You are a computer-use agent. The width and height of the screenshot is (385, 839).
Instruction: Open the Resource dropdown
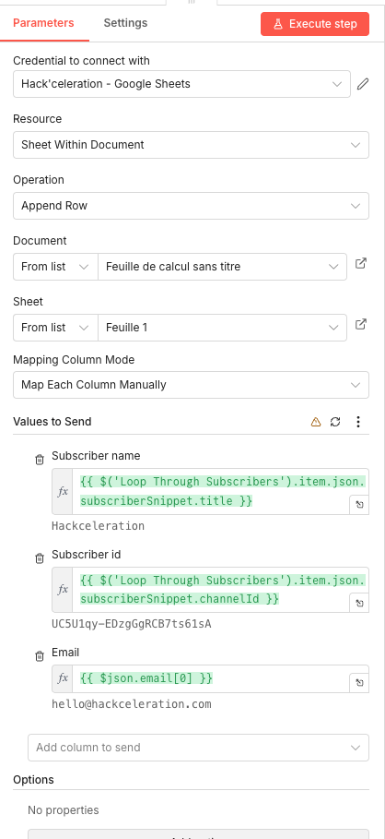[191, 145]
